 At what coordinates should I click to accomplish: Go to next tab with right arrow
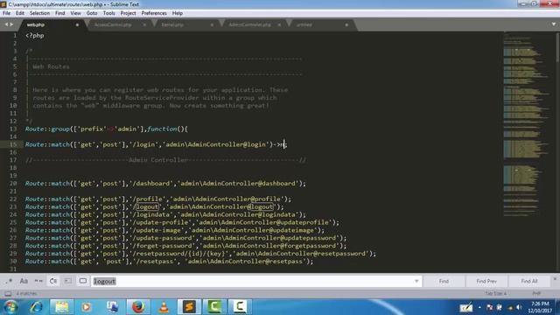pos(11,24)
